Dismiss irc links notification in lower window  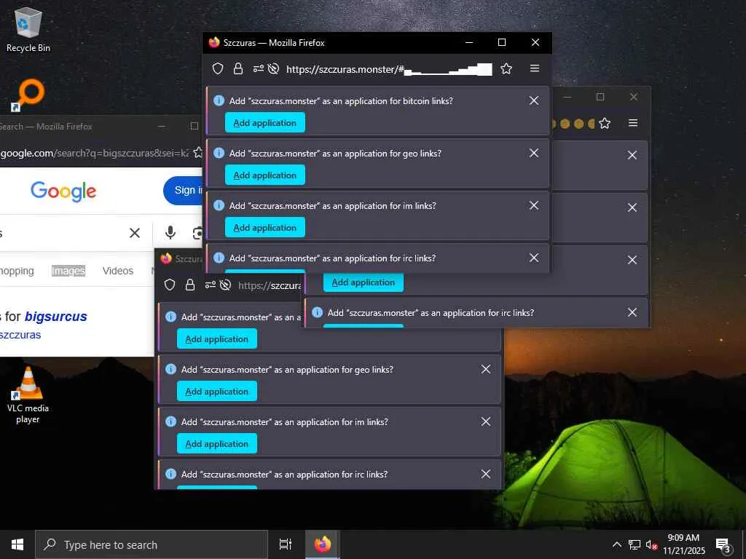tap(486, 473)
